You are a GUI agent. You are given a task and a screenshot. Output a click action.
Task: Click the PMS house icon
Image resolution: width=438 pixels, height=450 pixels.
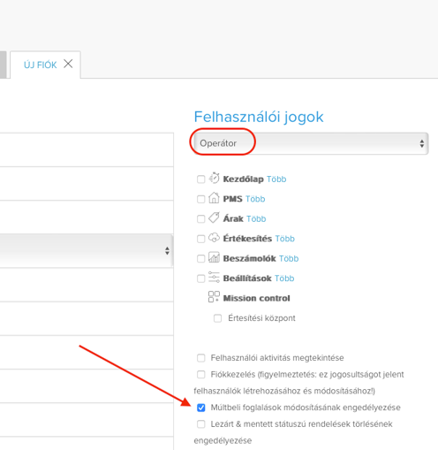[214, 198]
